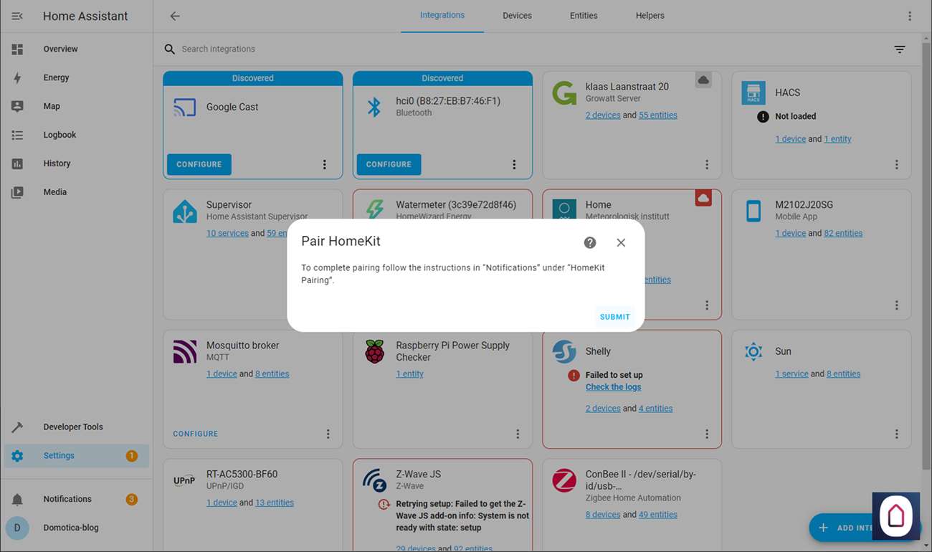The image size is (932, 552).
Task: Click the Z-Wave JS logo icon
Action: coord(374,480)
